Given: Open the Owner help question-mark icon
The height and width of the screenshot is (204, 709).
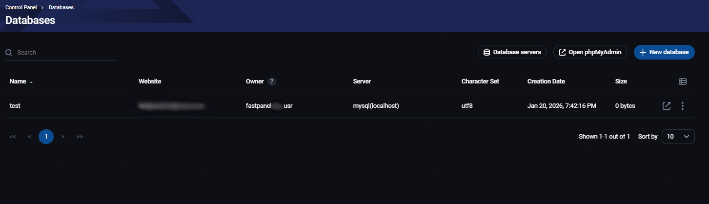Looking at the screenshot, I should (271, 82).
